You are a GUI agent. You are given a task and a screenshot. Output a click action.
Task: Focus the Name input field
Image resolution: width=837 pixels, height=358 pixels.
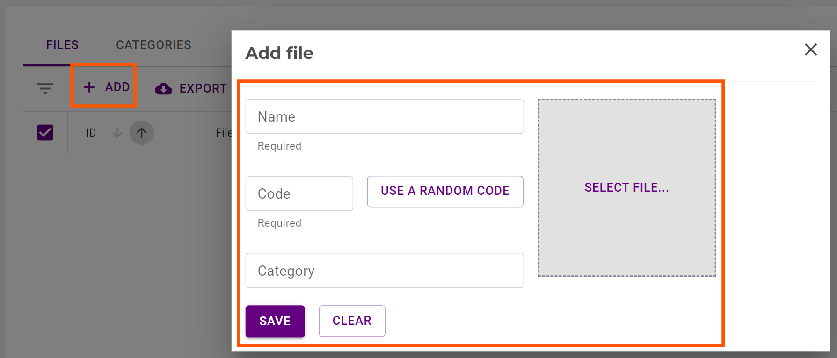384,116
